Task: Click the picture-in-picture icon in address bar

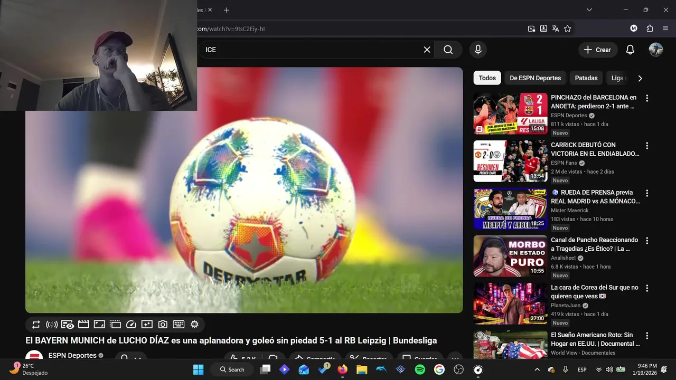Action: [x=531, y=28]
